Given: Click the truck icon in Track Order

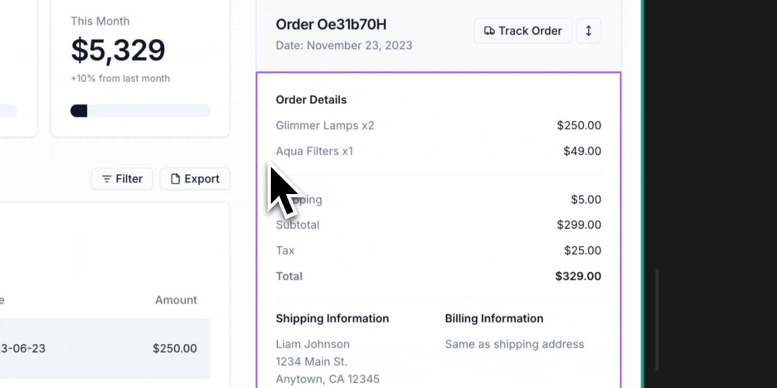Looking at the screenshot, I should tap(489, 31).
